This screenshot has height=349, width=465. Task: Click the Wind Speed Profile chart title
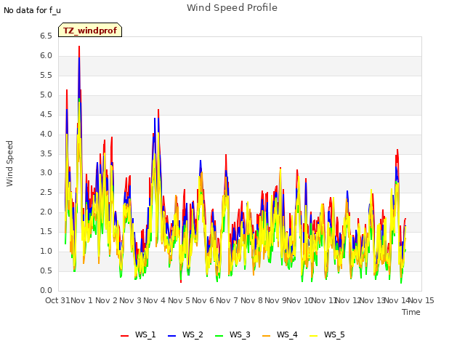pyautogui.click(x=232, y=8)
